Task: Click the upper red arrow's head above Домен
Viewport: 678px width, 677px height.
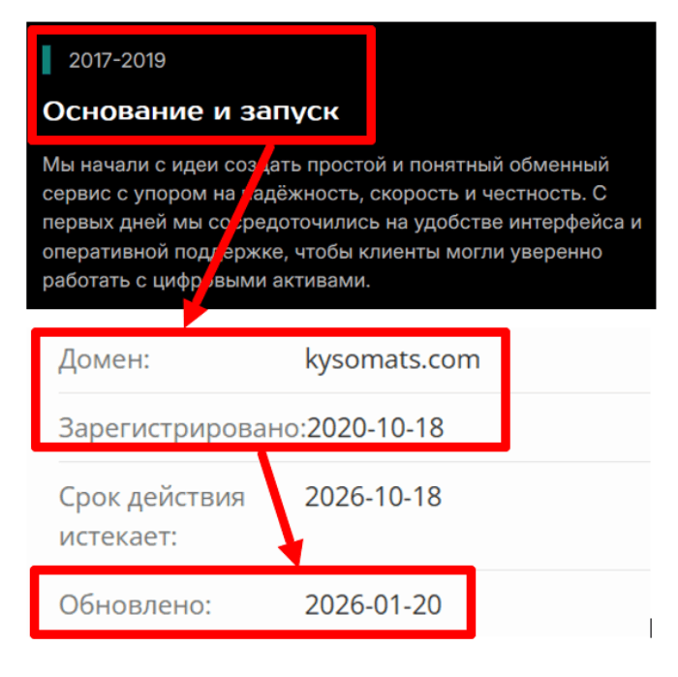Action: [x=193, y=315]
